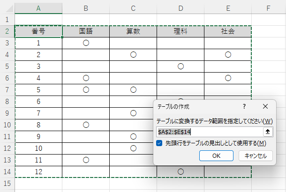Select column B header
The width and height of the screenshot is (286, 192).
click(86, 8)
